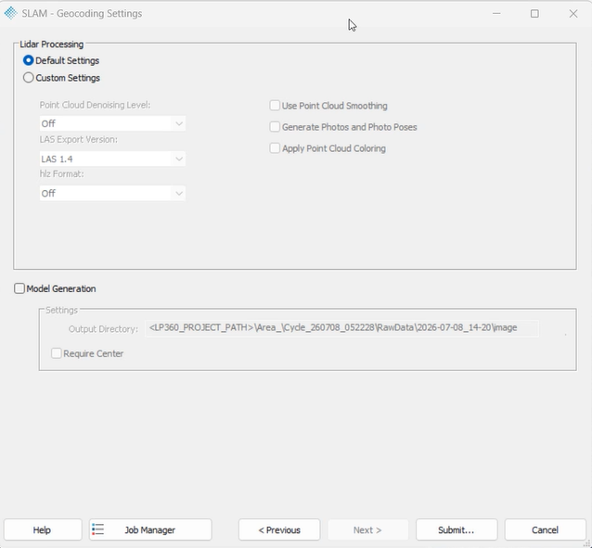Click the 'Output Directory:' label
The image size is (592, 548).
tap(103, 329)
